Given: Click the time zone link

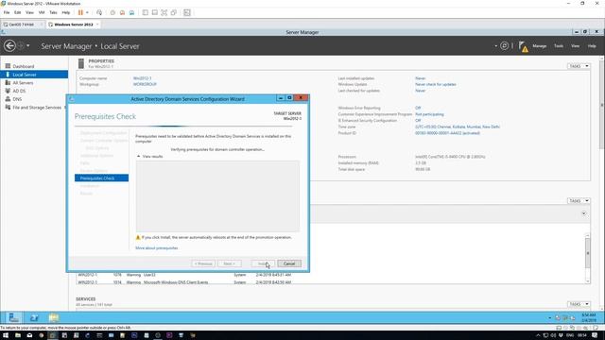Looking at the screenshot, I should click(458, 127).
